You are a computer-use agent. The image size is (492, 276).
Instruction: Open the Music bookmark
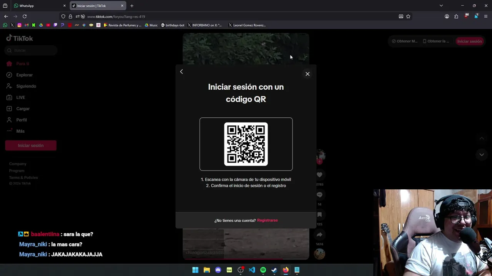[x=151, y=25]
